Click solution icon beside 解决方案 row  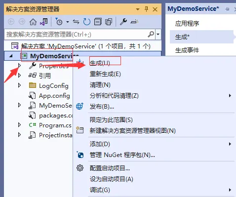[x=15, y=46]
